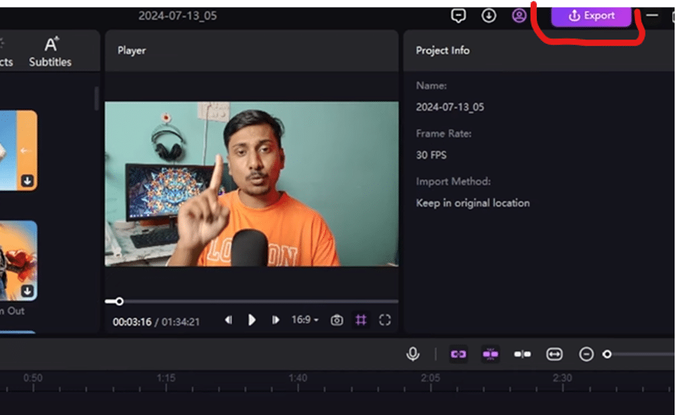Click the microphone voiceover record icon
The height and width of the screenshot is (415, 676).
click(412, 354)
